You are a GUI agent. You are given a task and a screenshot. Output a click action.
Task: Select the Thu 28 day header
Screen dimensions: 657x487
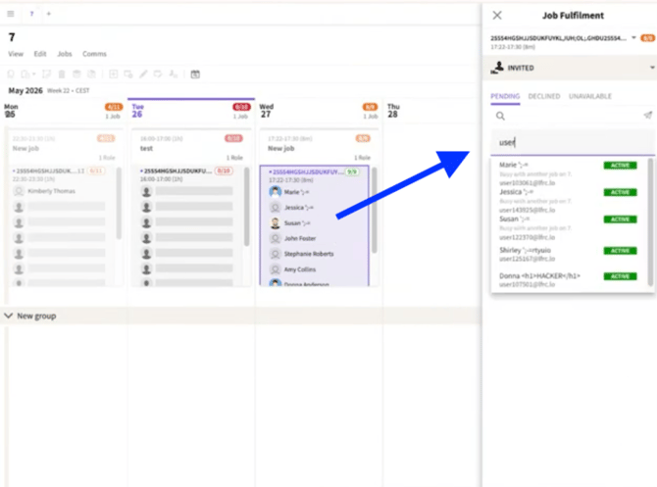pyautogui.click(x=393, y=111)
